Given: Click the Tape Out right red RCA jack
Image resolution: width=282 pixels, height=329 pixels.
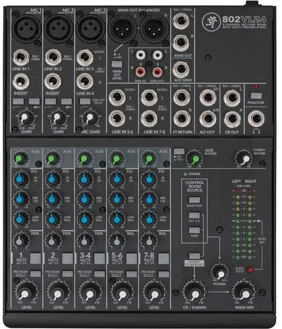Looking at the screenshot, I should click(x=157, y=72).
